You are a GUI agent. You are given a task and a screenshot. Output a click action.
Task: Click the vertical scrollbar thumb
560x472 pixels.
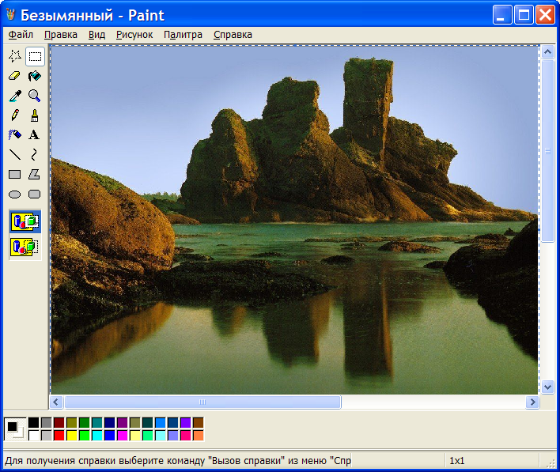[547, 151]
